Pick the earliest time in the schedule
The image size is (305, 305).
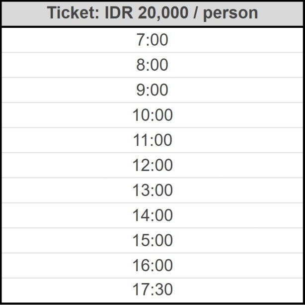click(152, 40)
